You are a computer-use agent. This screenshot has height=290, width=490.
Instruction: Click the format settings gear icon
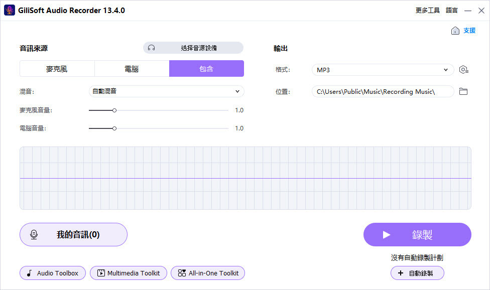coord(463,70)
